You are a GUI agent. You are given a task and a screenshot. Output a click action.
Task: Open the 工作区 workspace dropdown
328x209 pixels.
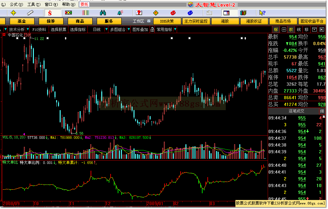tap(149, 21)
